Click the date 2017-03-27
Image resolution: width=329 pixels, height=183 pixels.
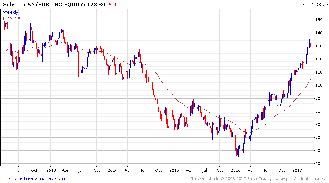[x=315, y=4]
